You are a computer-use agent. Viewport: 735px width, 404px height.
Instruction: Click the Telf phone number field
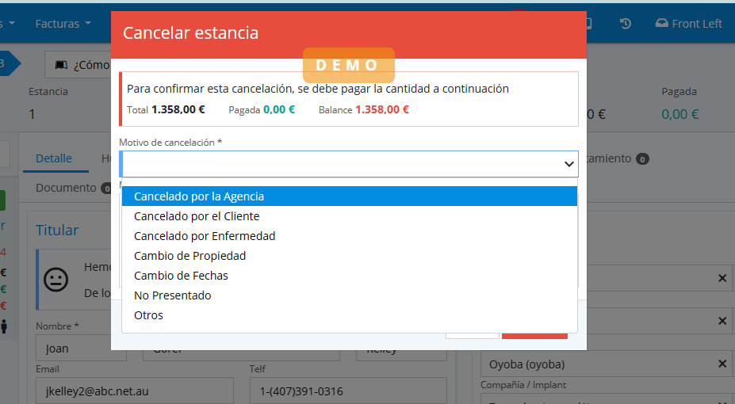point(347,391)
